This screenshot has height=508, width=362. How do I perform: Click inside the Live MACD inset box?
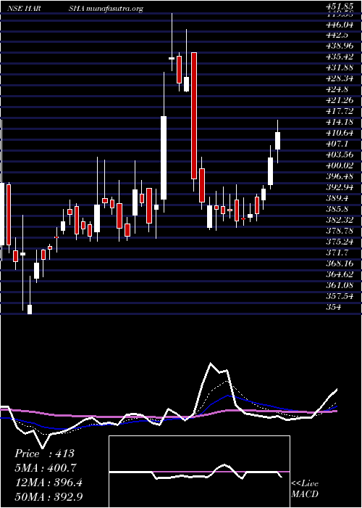pyautogui.click(x=199, y=472)
